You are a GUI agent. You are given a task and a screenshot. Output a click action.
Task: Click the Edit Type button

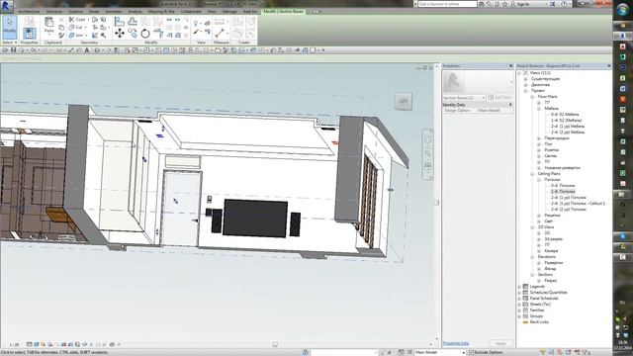(x=499, y=98)
